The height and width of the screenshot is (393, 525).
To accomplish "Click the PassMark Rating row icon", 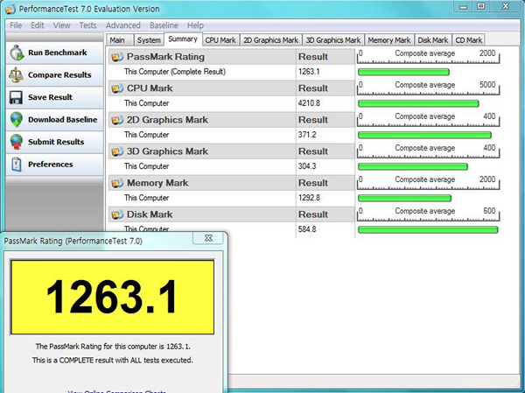I will tap(118, 57).
